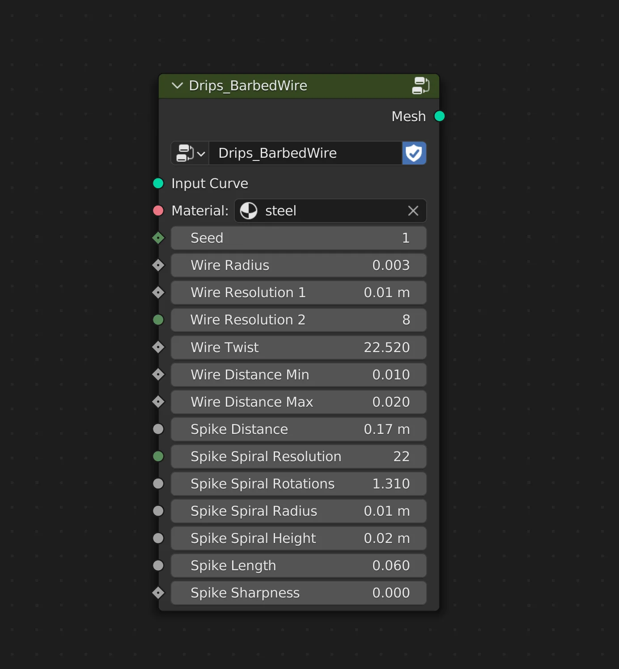The height and width of the screenshot is (669, 619).
Task: Click the material preview sphere beside steel
Action: pos(249,210)
